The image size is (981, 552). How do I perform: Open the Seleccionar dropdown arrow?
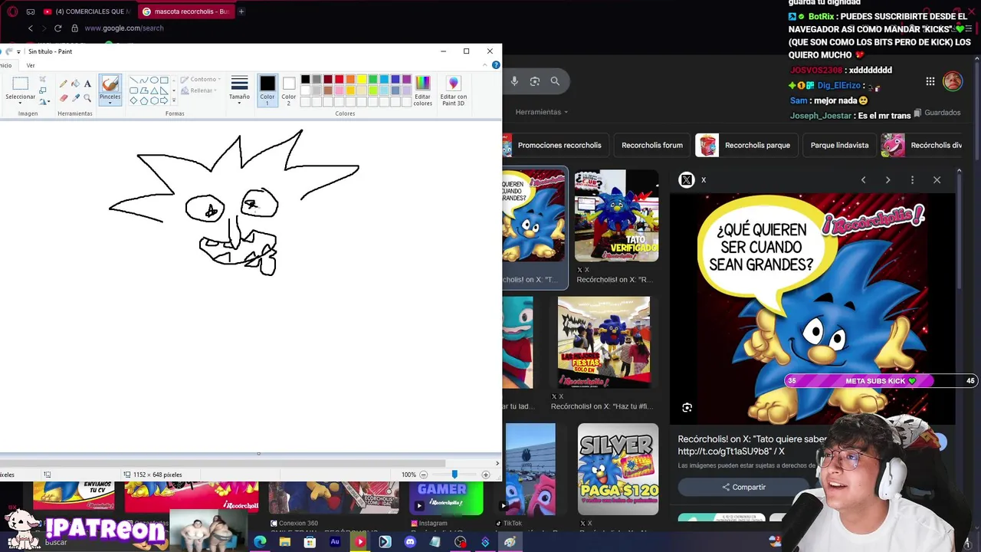[x=21, y=103]
